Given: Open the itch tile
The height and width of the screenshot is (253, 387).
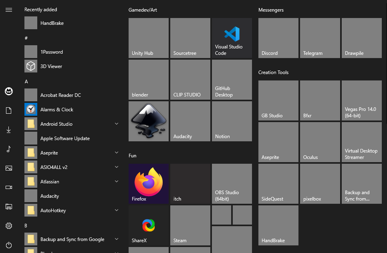Looking at the screenshot, I should click(x=190, y=184).
